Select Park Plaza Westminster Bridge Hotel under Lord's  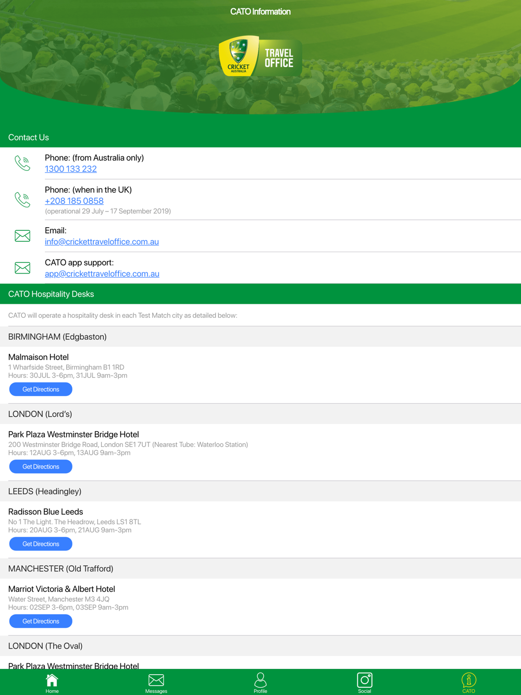(x=73, y=435)
